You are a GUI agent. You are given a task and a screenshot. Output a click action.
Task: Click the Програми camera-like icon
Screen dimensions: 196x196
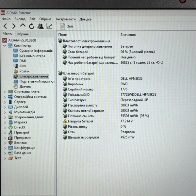10,138
